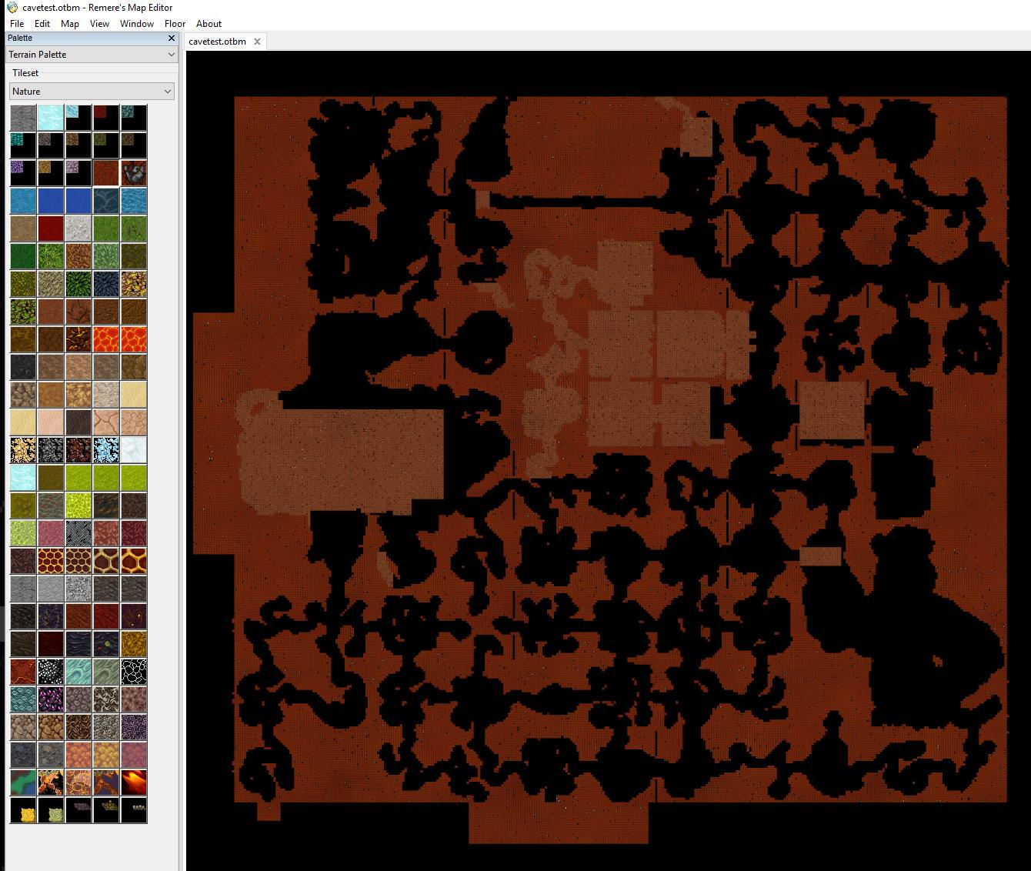
Task: Expand the Nature tileset dropdown
Action: [92, 91]
